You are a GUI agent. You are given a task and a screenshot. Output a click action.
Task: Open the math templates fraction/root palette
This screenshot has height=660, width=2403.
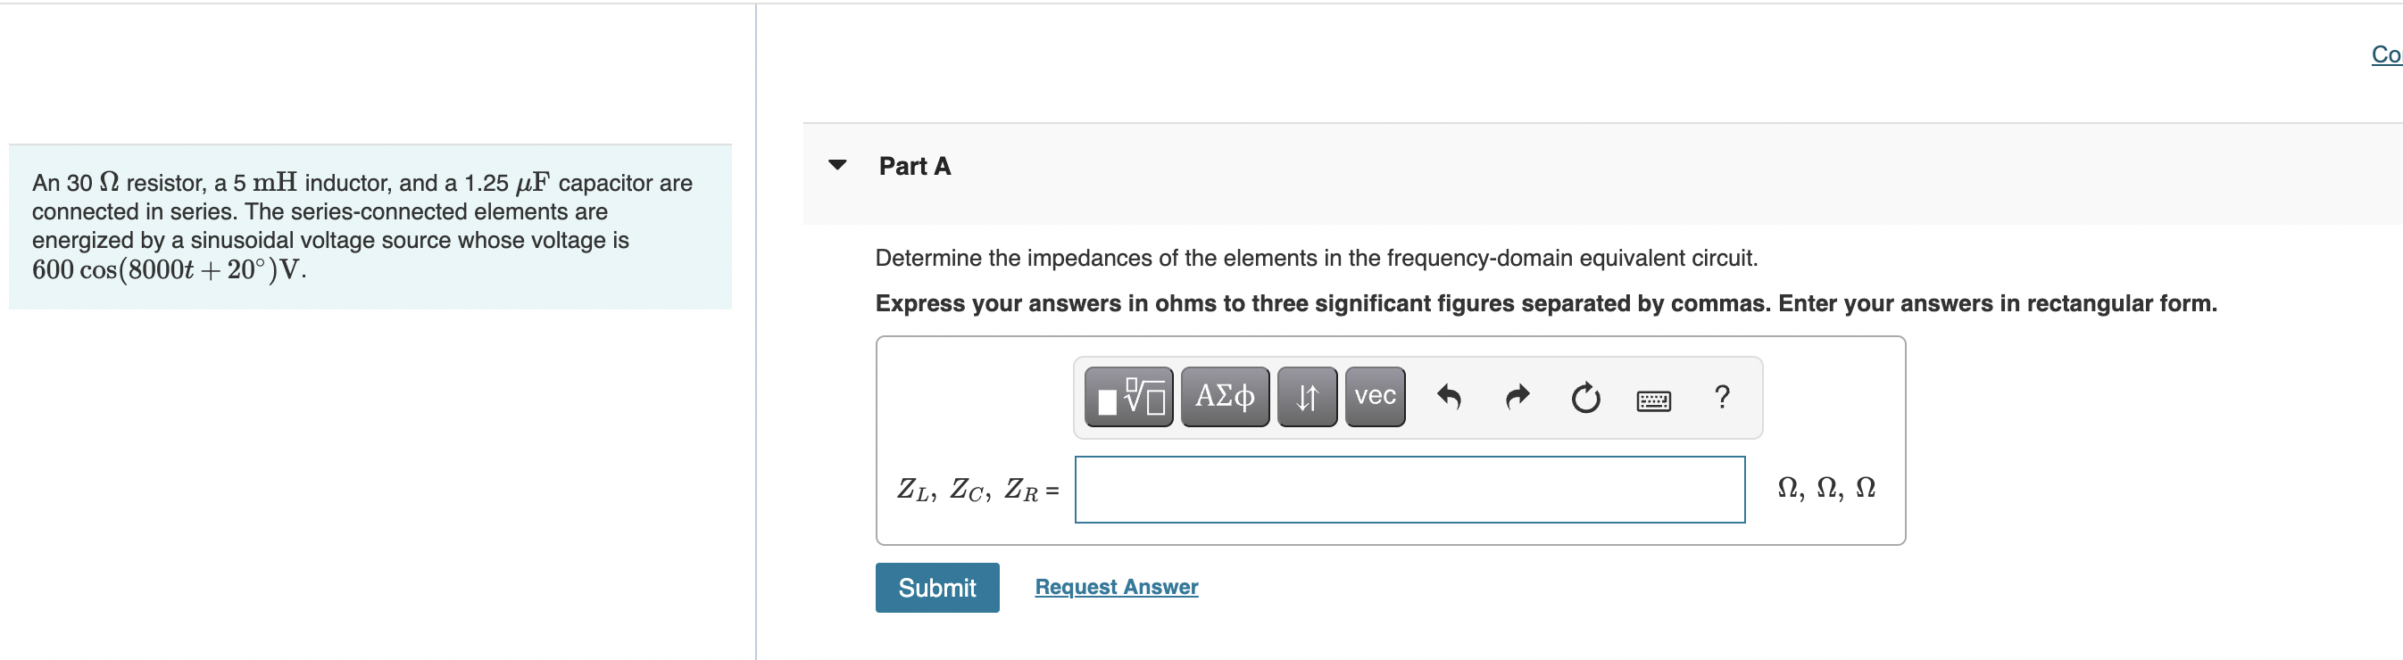click(1128, 397)
